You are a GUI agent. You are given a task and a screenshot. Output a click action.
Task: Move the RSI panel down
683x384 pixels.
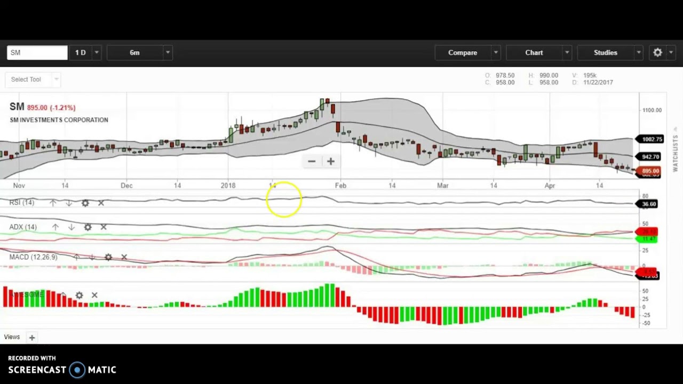(x=69, y=203)
